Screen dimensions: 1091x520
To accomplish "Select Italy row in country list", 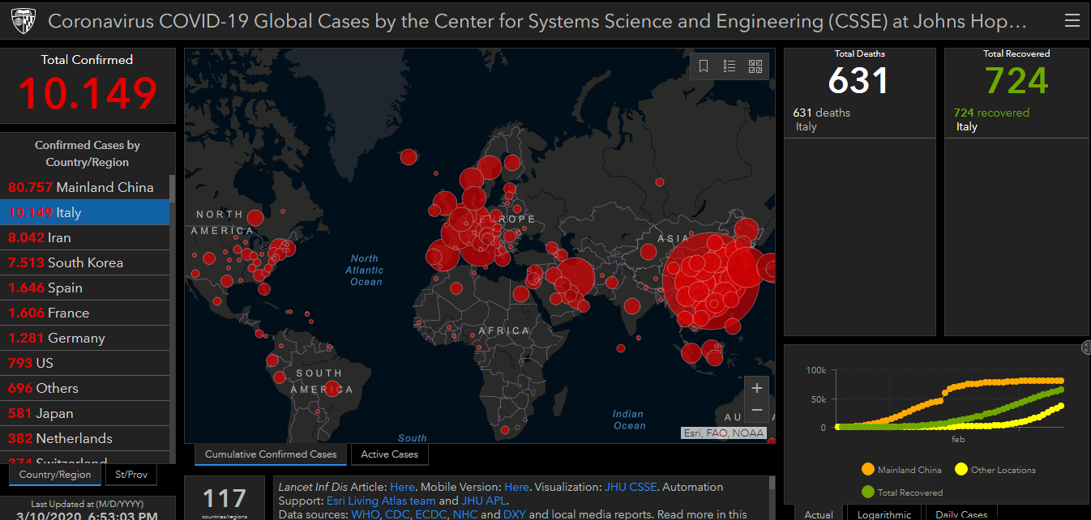I will [84, 212].
